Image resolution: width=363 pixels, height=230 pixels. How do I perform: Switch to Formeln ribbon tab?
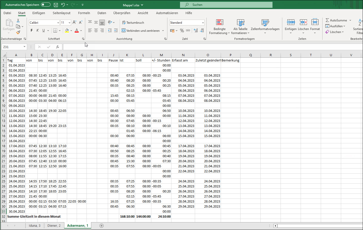click(84, 13)
